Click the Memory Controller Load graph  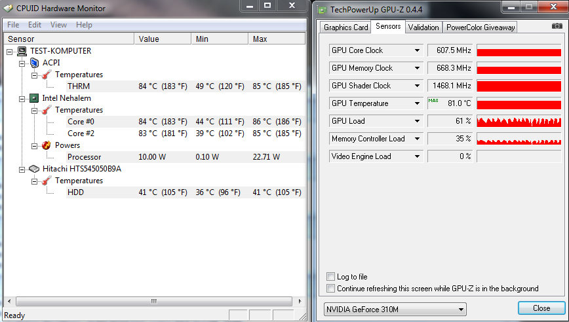[x=519, y=139]
